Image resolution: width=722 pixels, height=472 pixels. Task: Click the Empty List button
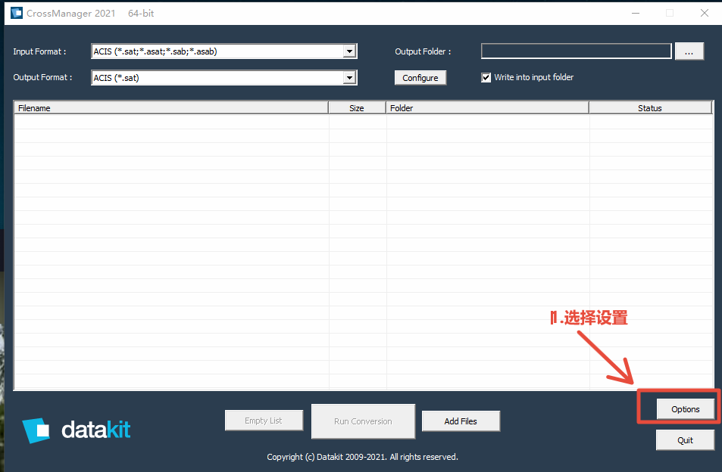point(264,421)
